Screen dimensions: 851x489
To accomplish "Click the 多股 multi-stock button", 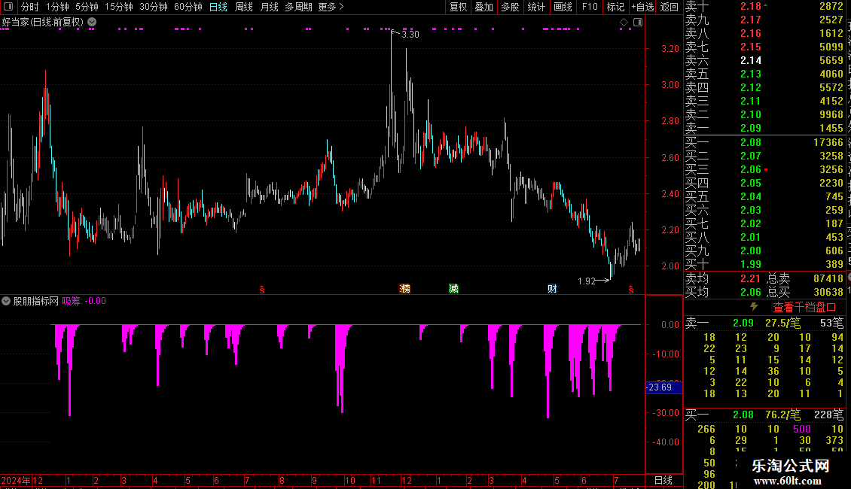I will click(510, 7).
